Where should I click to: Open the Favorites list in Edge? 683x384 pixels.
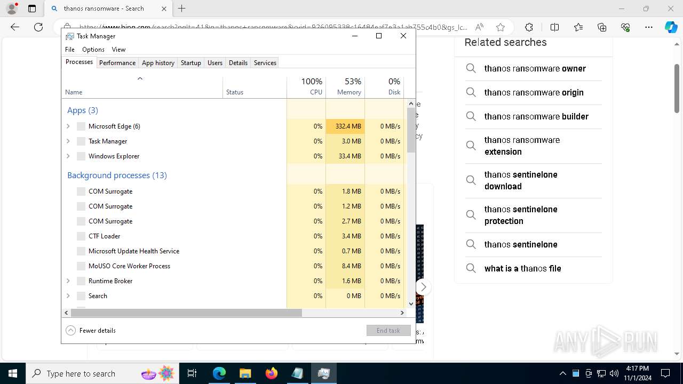(578, 27)
